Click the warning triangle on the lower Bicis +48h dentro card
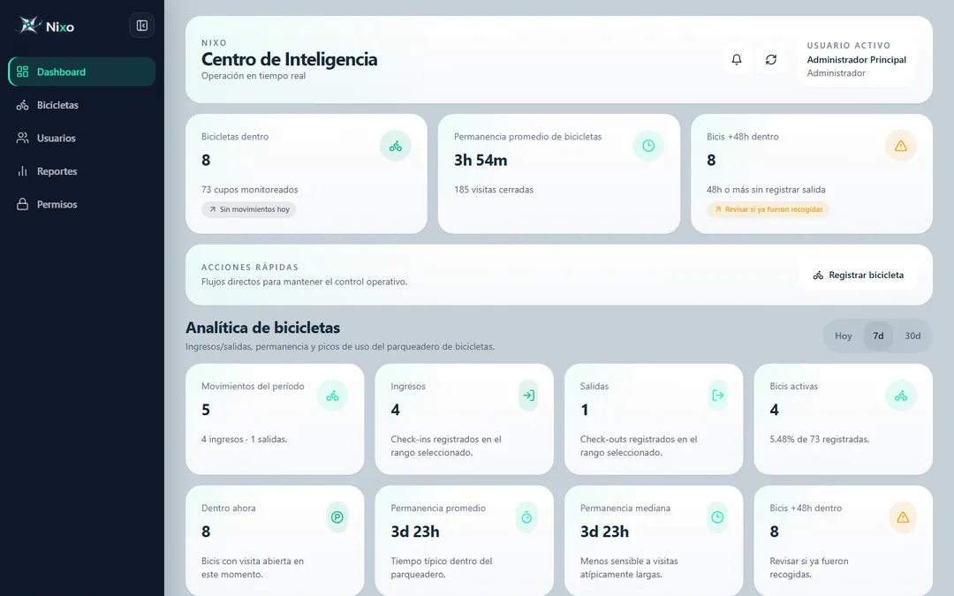 click(x=903, y=517)
